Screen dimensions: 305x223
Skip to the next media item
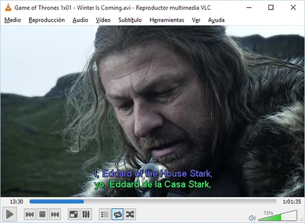55,214
